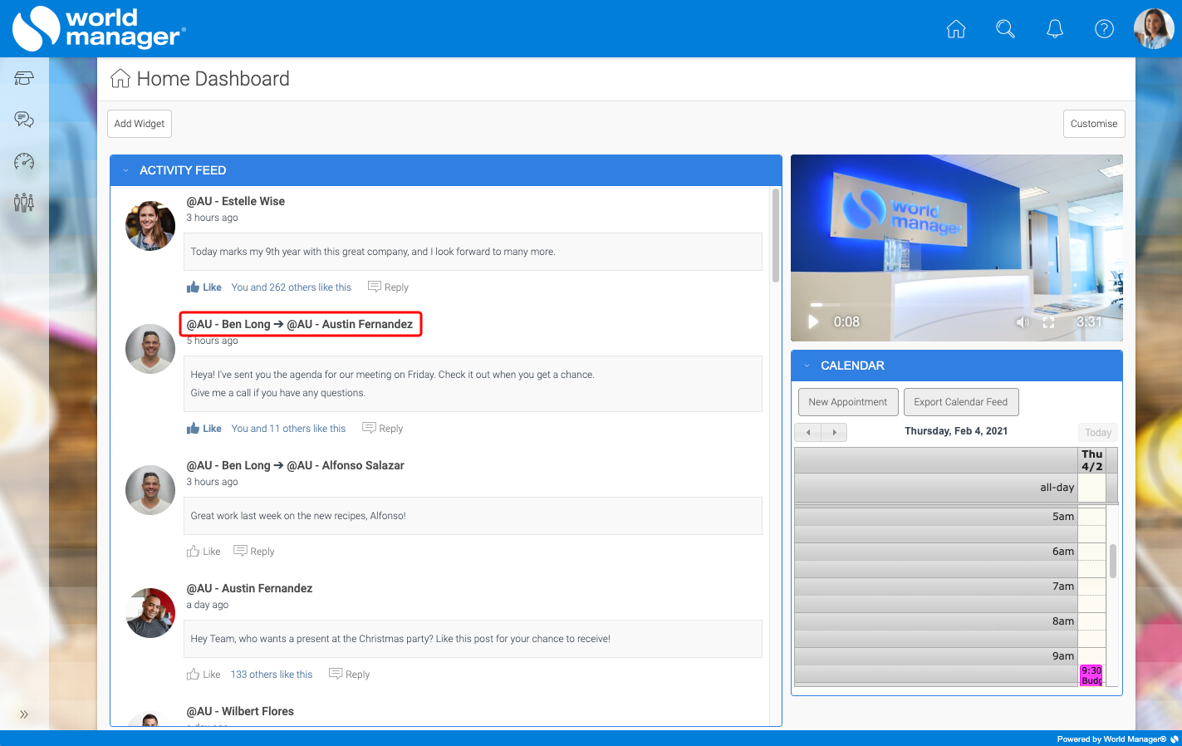Image resolution: width=1182 pixels, height=746 pixels.
Task: Open the e-learning graduation cap sidebar icon
Action: tap(23, 77)
